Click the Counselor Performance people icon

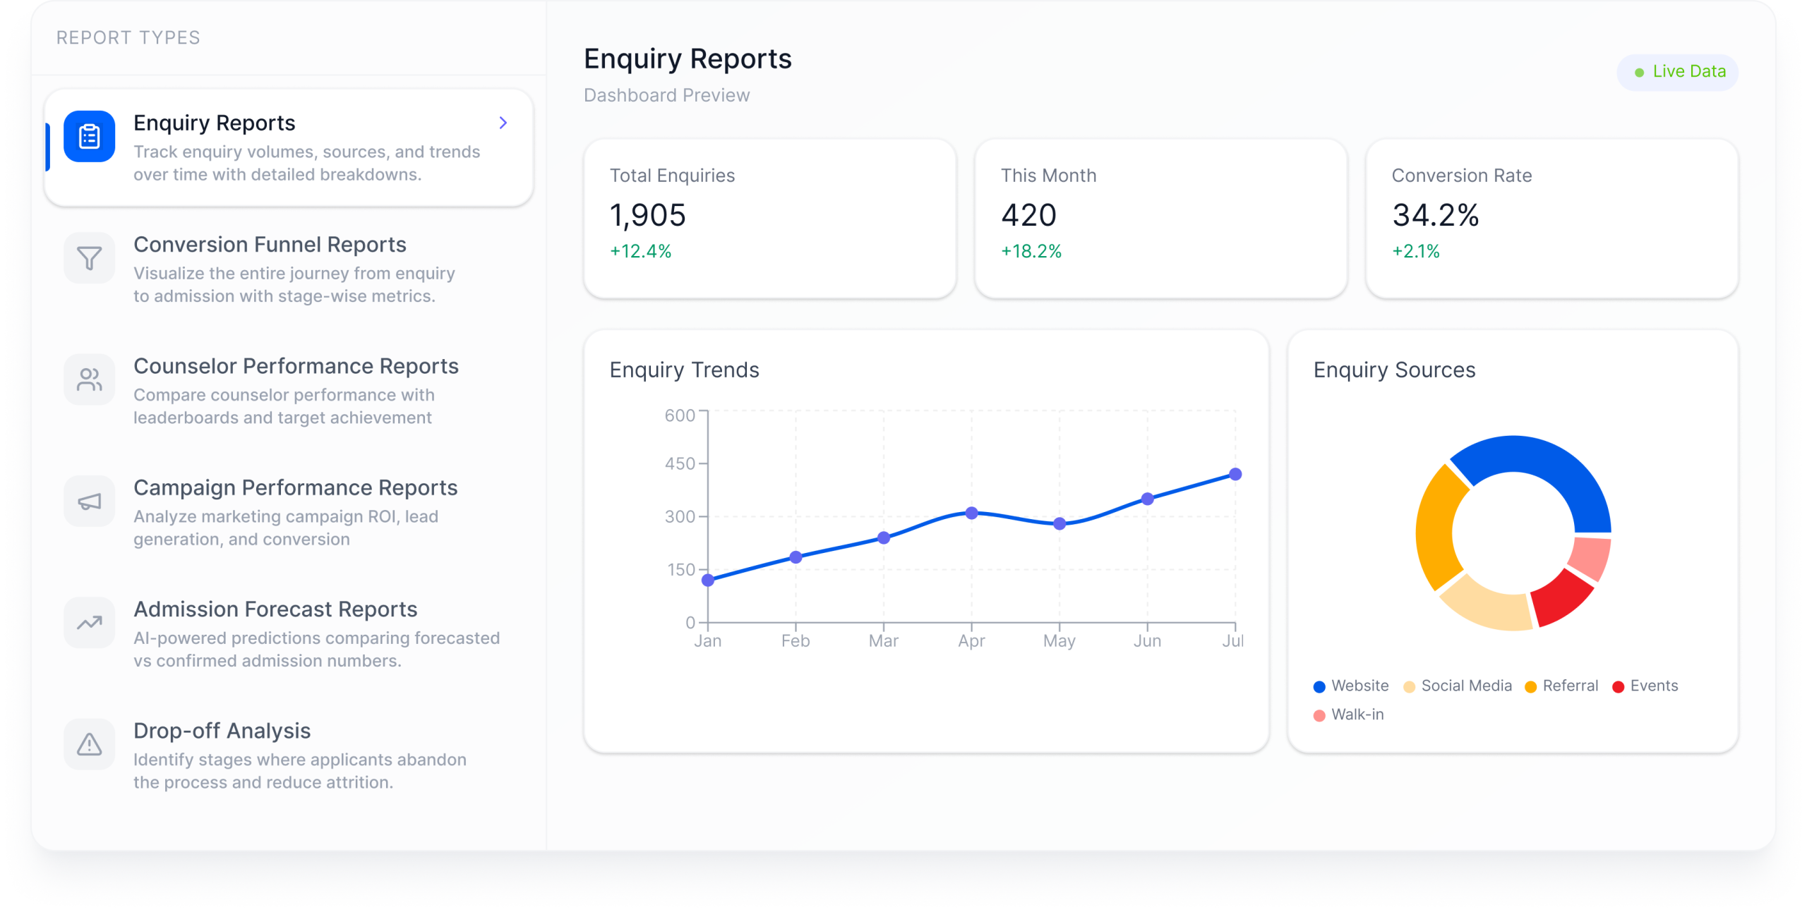click(89, 379)
